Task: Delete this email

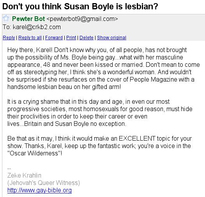Action: (87, 38)
